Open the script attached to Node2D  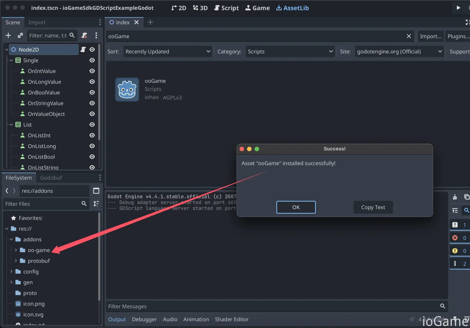[83, 50]
